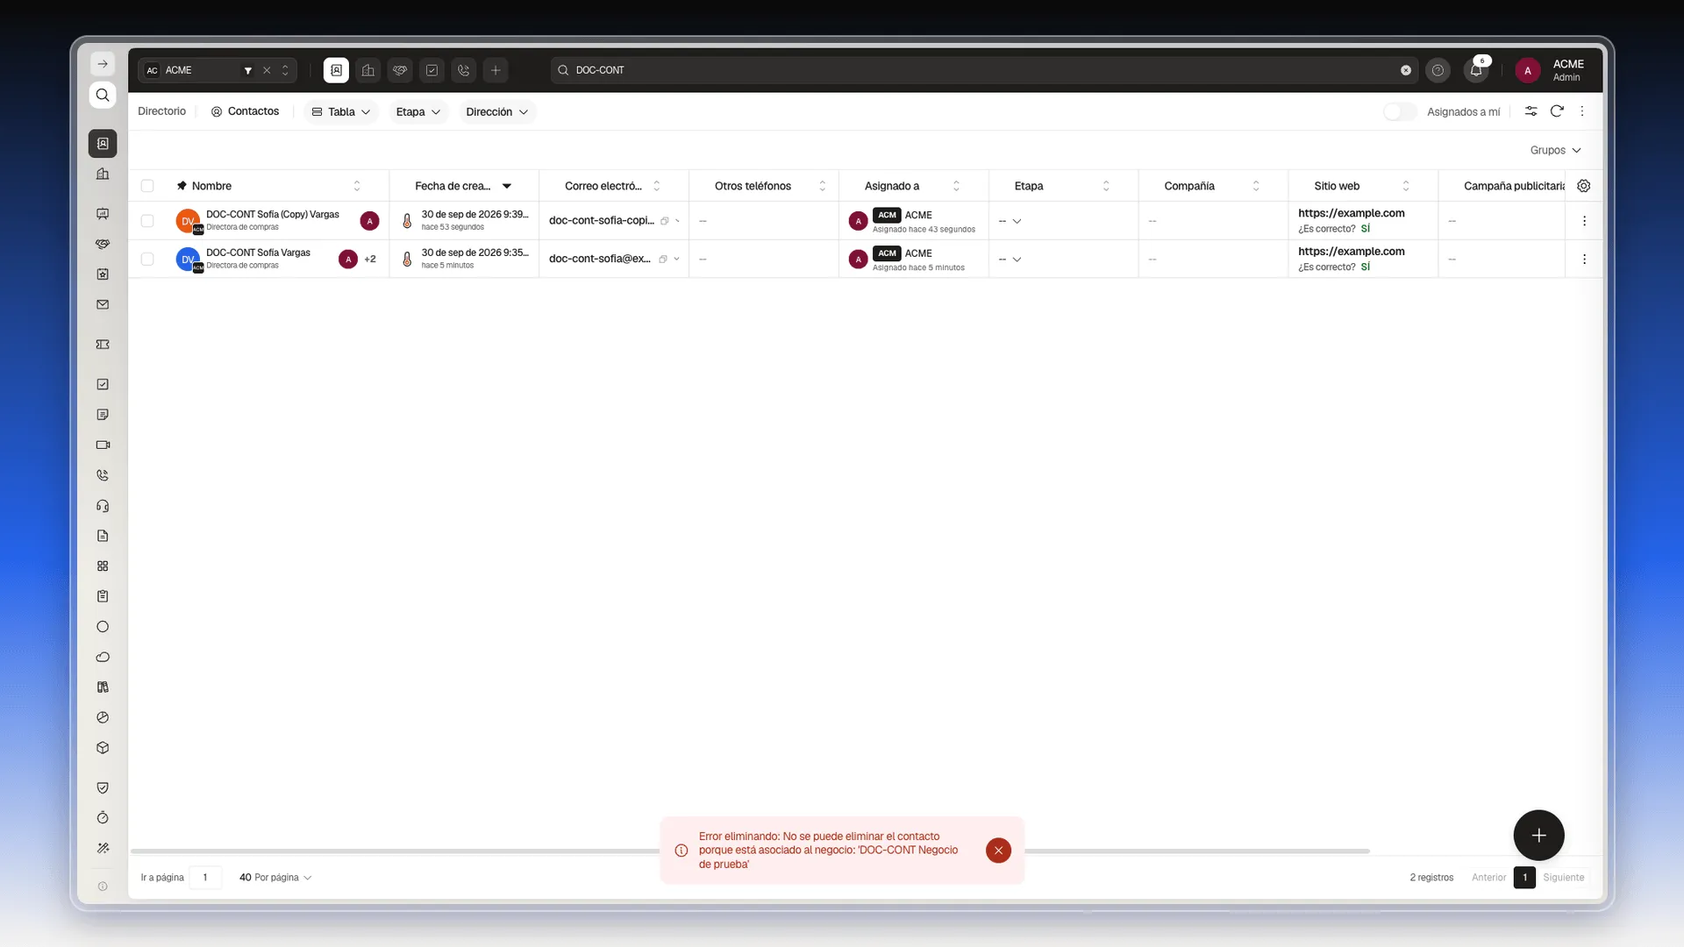Open the three-dot menu in the top toolbar

coord(1582,111)
